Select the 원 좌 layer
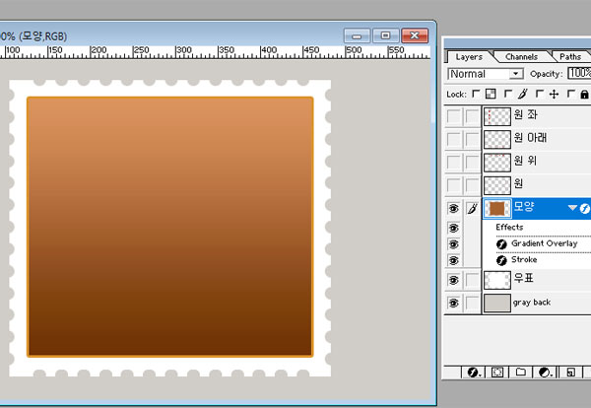 pyautogui.click(x=526, y=114)
